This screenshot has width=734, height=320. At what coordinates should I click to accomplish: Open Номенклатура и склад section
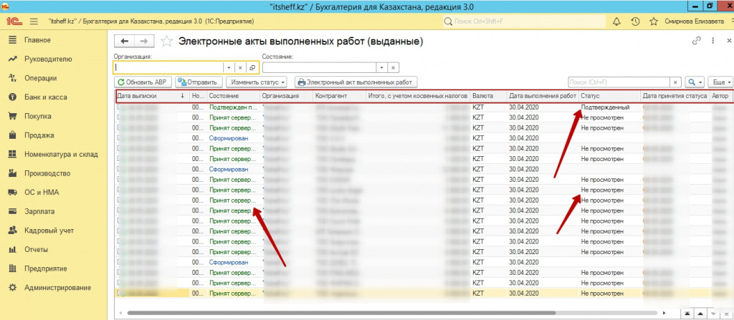click(61, 155)
